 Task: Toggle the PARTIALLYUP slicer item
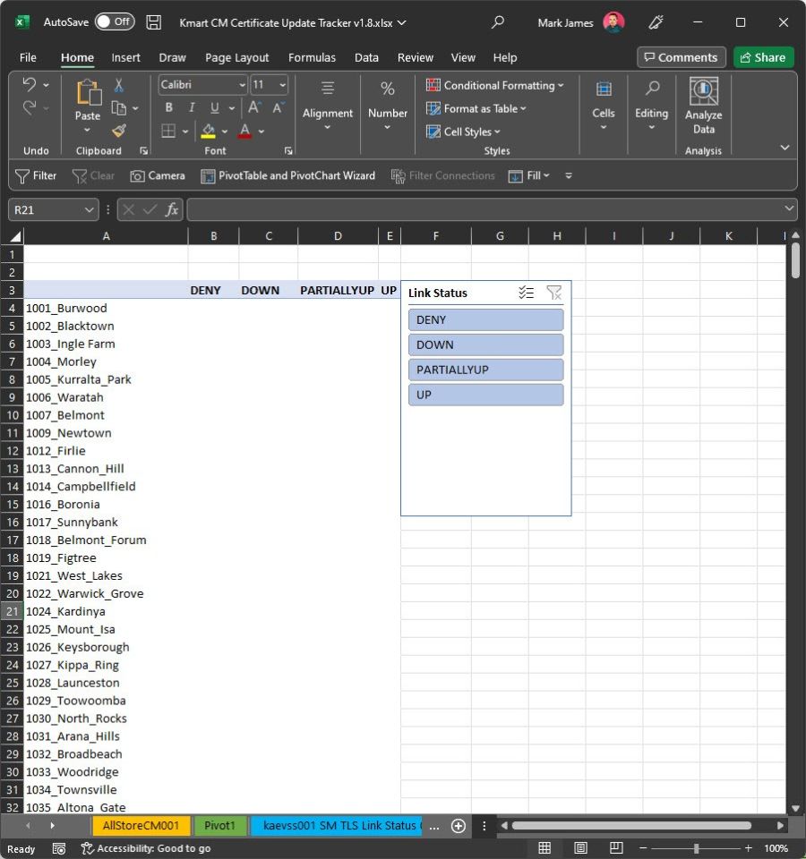pos(485,370)
